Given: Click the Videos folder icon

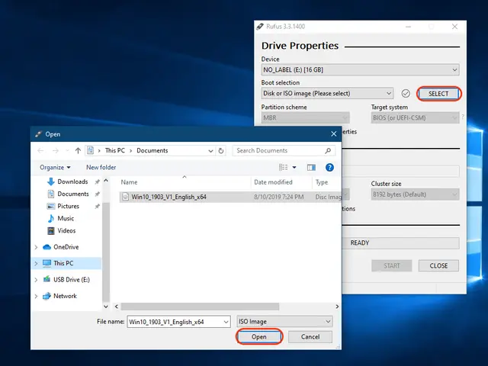Looking at the screenshot, I should (51, 231).
